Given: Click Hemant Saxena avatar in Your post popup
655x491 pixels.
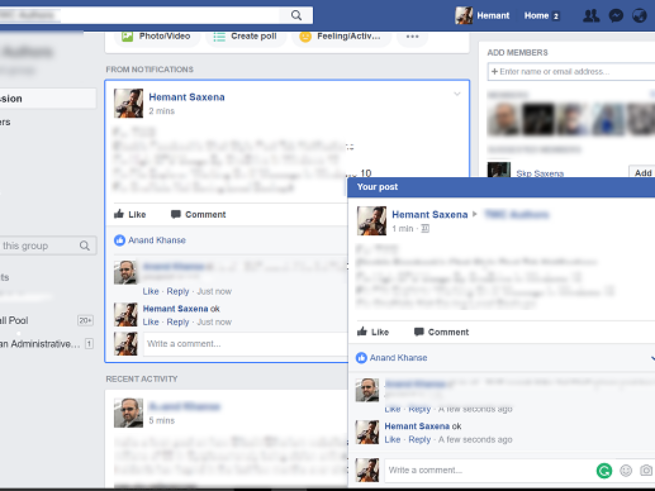Looking at the screenshot, I should 372,220.
